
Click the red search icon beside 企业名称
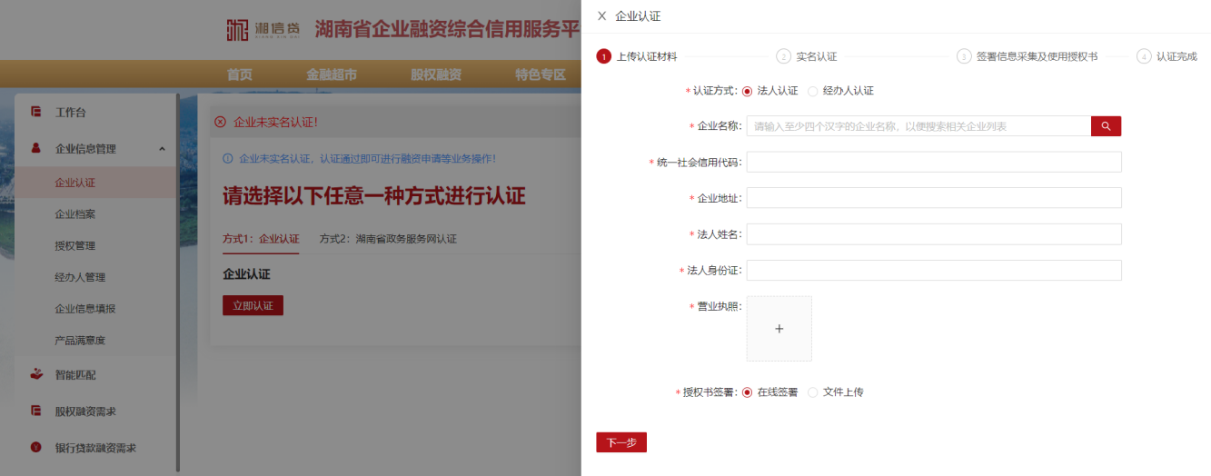tap(1106, 126)
